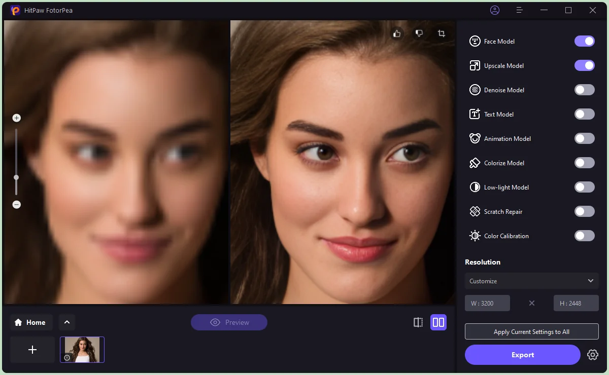Open export settings gear icon
The height and width of the screenshot is (375, 609).
(592, 355)
